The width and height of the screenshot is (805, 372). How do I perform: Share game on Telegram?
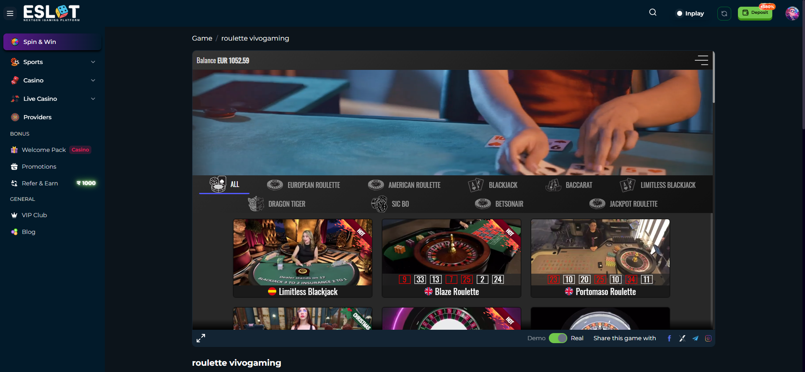[x=695, y=339]
